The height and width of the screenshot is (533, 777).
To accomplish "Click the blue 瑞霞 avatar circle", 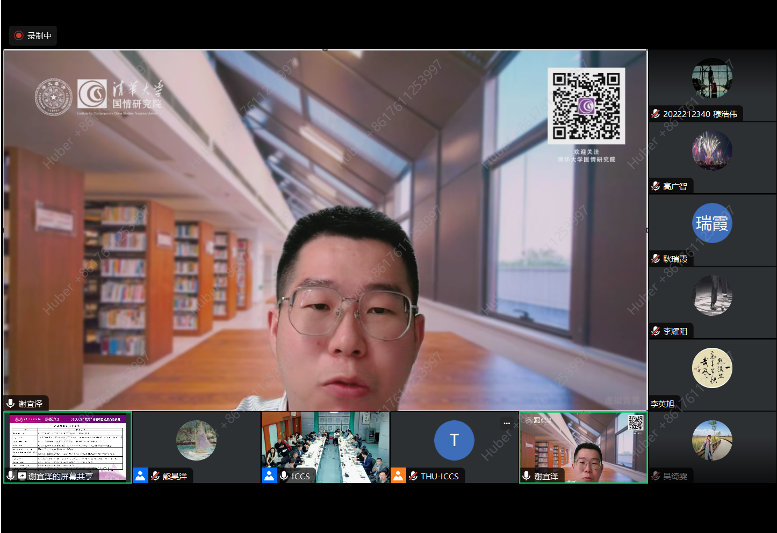I will 712,223.
